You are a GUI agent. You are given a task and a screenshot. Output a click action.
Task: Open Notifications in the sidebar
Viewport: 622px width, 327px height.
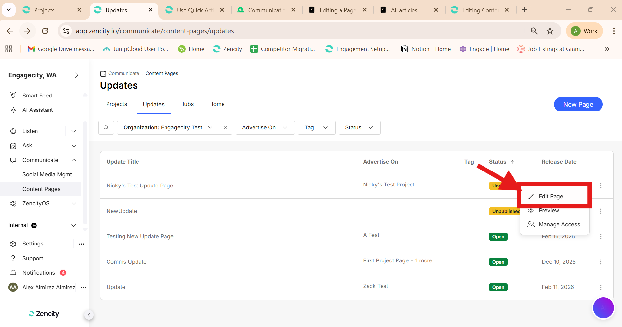coord(38,273)
